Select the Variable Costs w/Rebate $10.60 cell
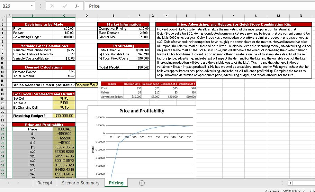315x192 pixels. click(64, 58)
